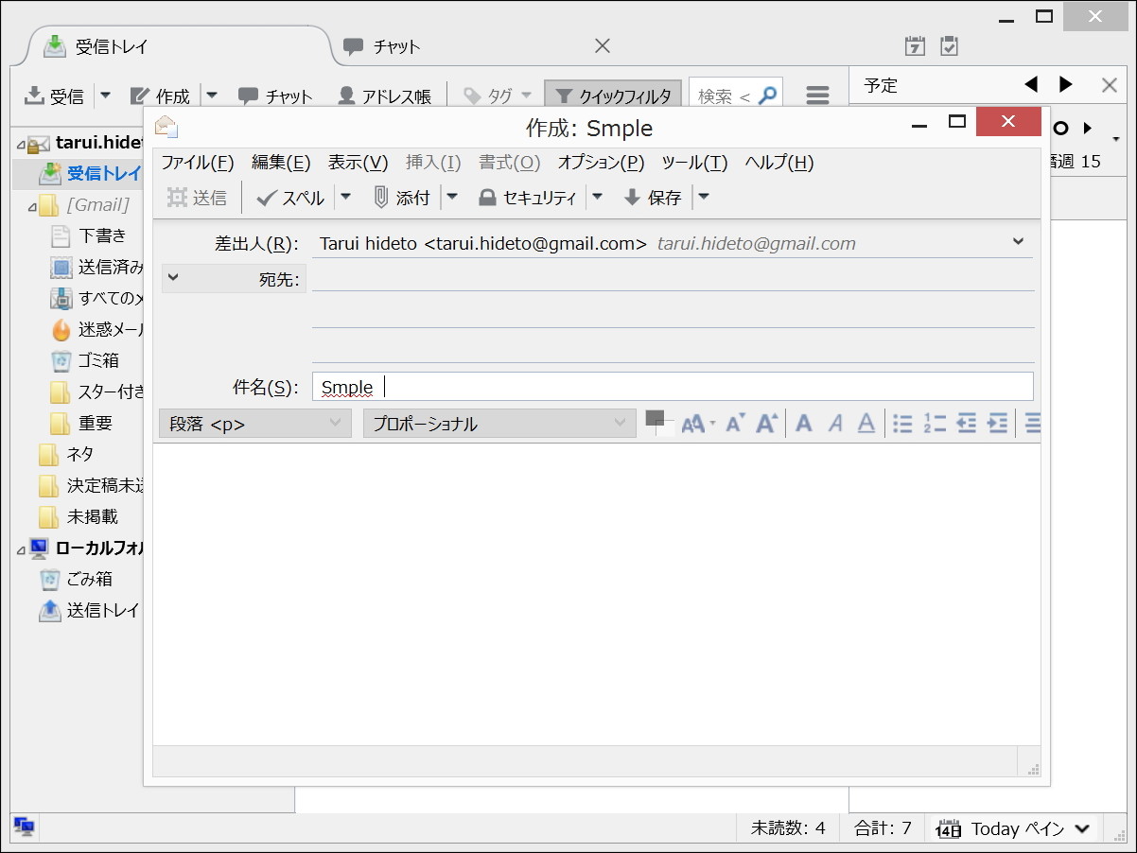
Task: Close the チャット tab
Action: [602, 45]
